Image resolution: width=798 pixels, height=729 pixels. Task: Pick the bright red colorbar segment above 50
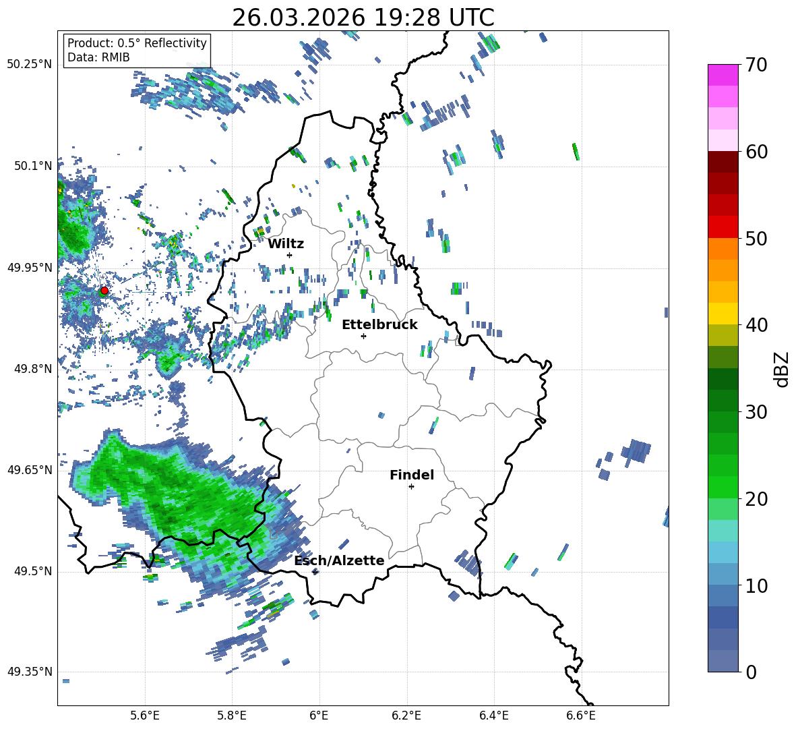click(723, 227)
